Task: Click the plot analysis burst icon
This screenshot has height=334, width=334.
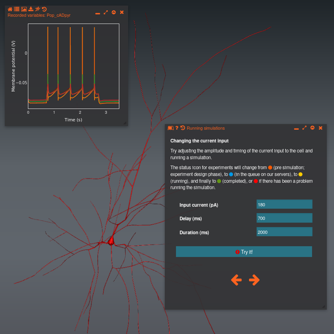Action: pyautogui.click(x=38, y=9)
